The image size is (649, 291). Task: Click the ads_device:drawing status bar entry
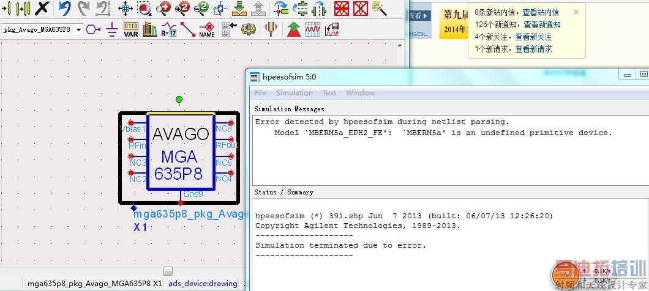point(203,284)
